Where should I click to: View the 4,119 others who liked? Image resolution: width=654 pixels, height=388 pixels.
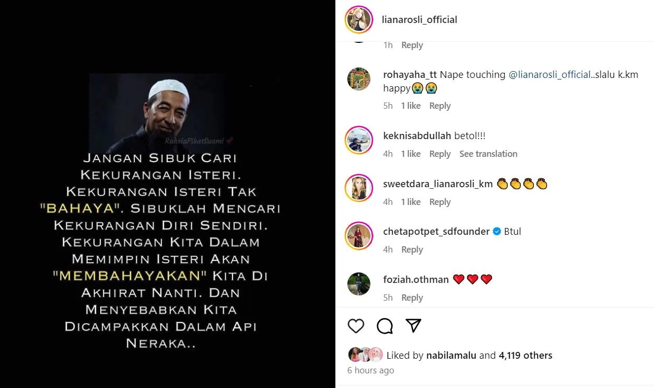525,356
